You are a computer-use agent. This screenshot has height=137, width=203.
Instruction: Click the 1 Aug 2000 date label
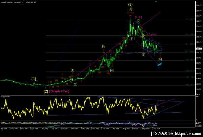(x=44, y=129)
